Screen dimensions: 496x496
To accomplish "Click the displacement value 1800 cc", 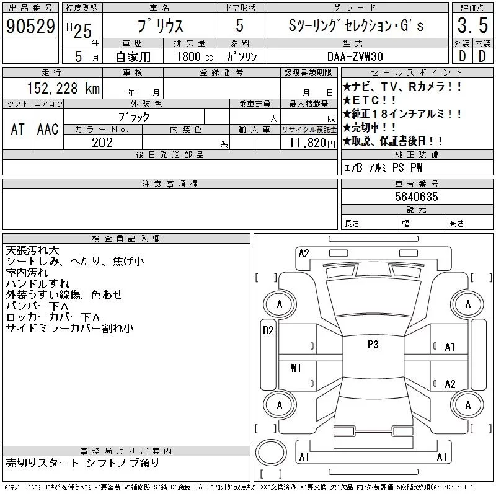I will pos(195,56).
